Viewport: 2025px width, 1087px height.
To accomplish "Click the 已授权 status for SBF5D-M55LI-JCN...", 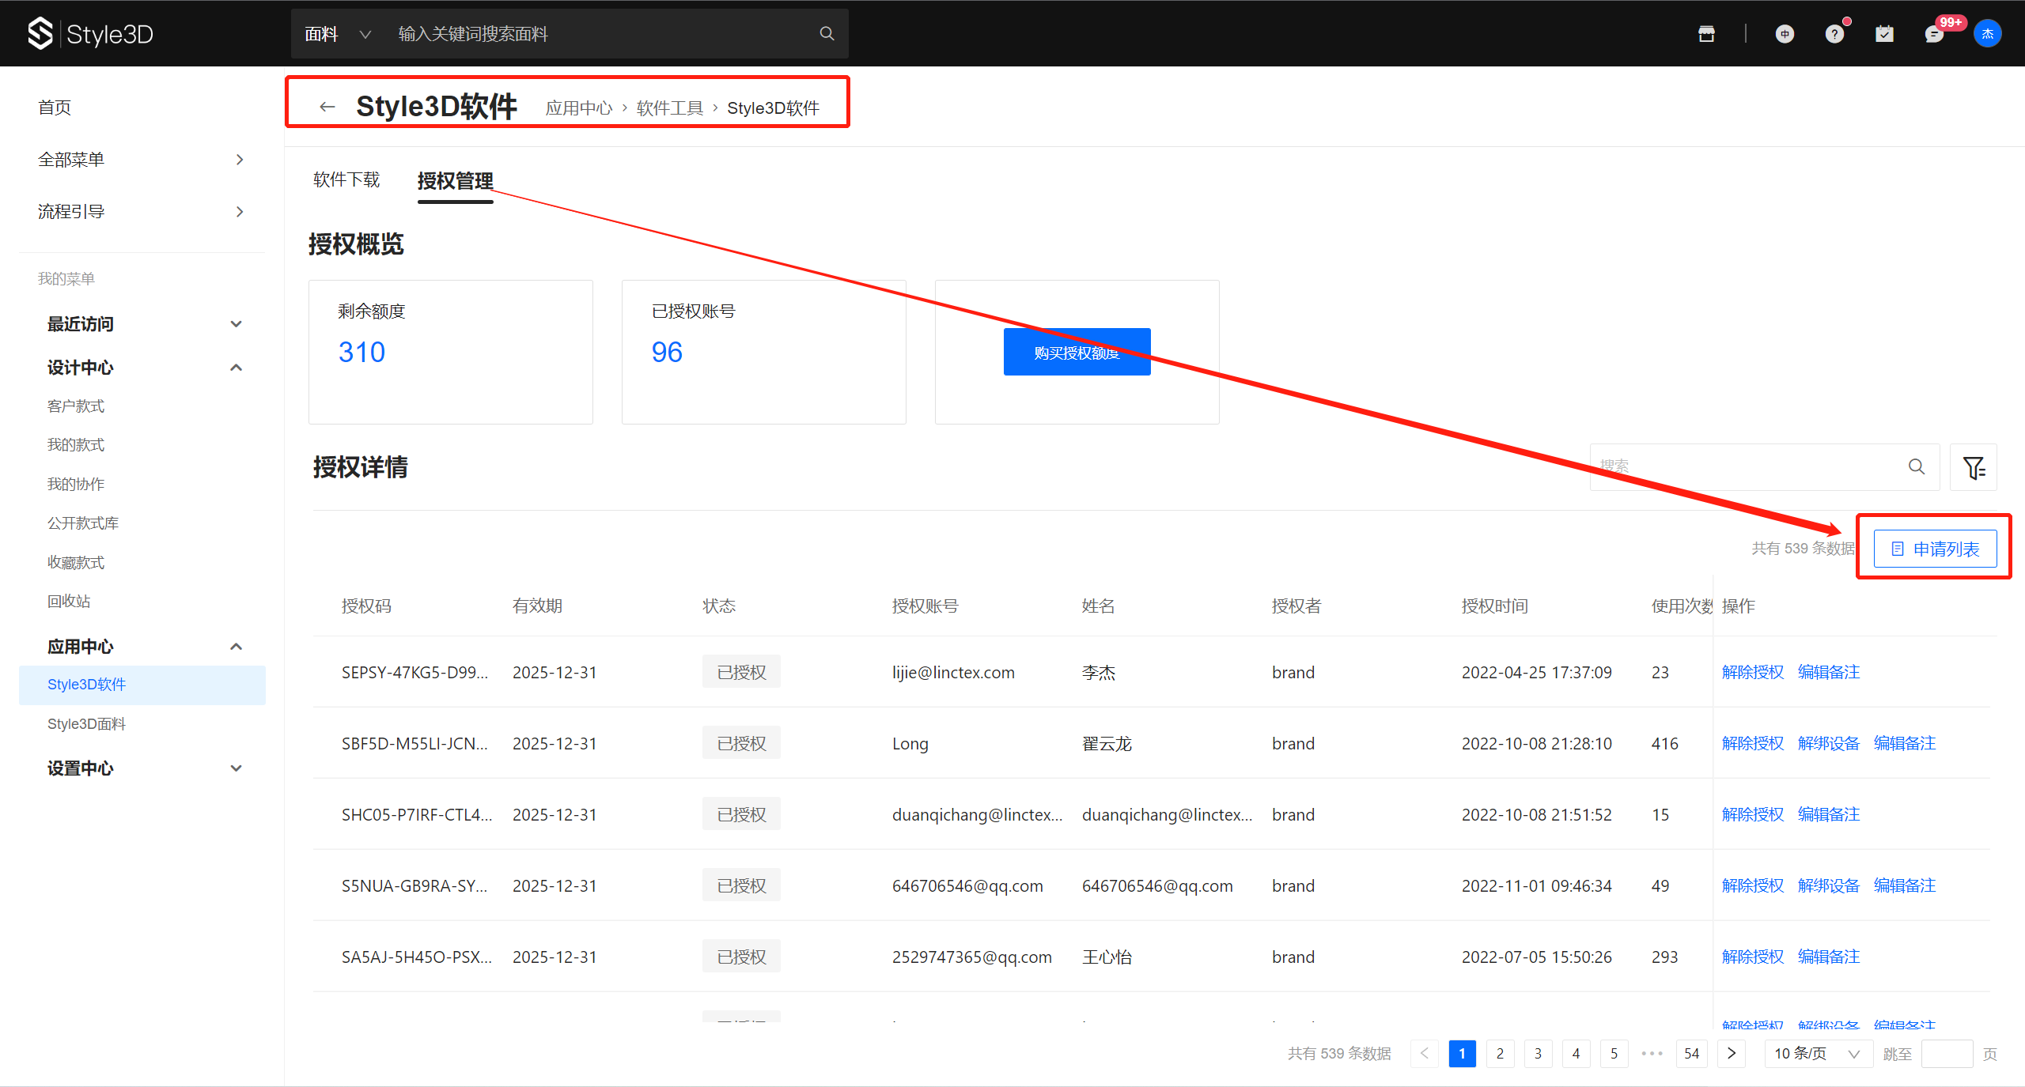I will point(741,743).
